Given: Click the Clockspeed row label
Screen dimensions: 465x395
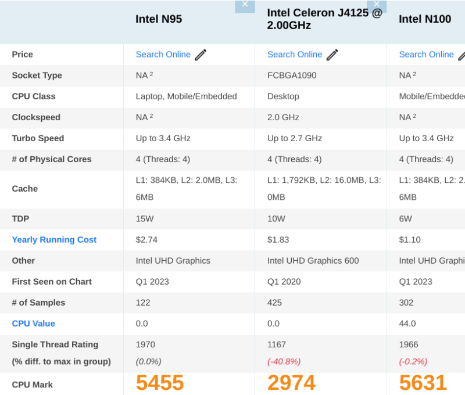Looking at the screenshot, I should (36, 117).
